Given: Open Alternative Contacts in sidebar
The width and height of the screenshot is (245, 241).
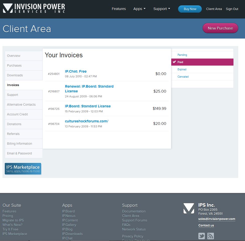Looking at the screenshot, I should pyautogui.click(x=24, y=105).
